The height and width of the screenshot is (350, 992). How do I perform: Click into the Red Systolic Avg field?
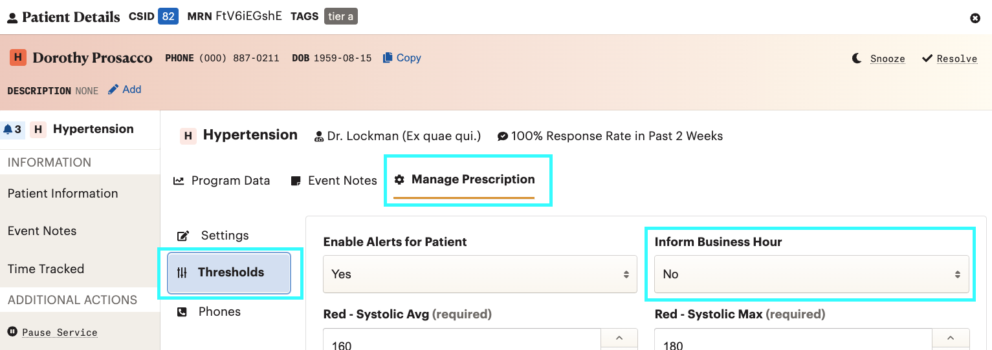pos(462,340)
